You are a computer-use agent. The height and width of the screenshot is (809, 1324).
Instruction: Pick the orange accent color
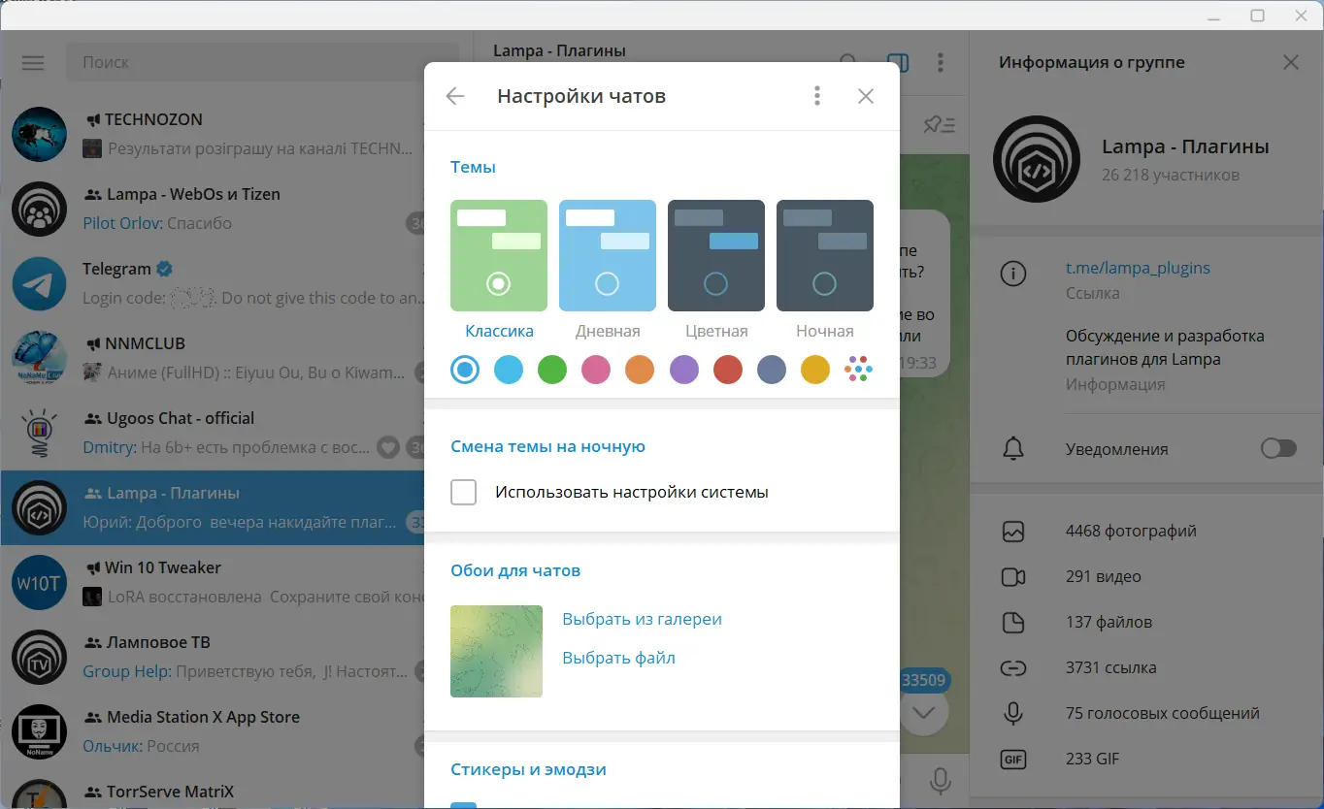640,370
